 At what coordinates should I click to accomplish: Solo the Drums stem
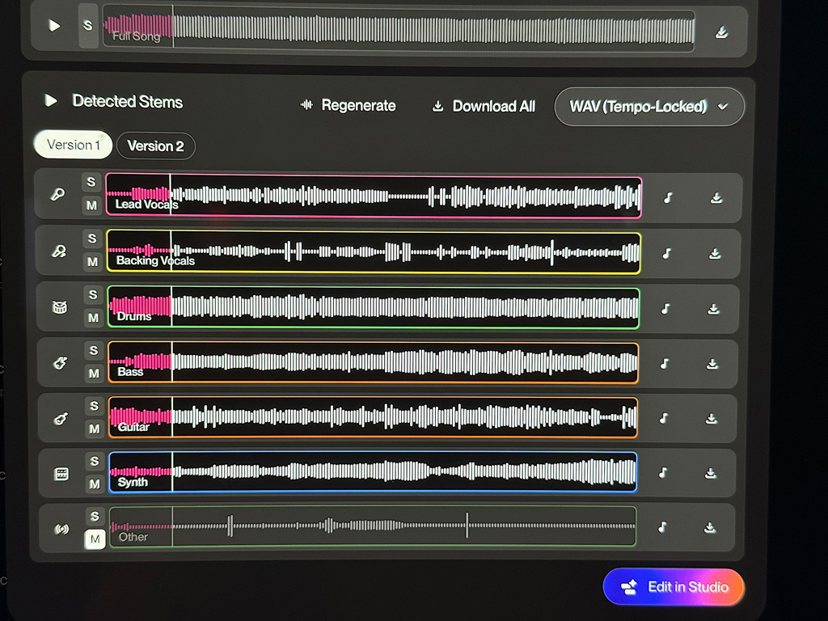click(x=93, y=294)
